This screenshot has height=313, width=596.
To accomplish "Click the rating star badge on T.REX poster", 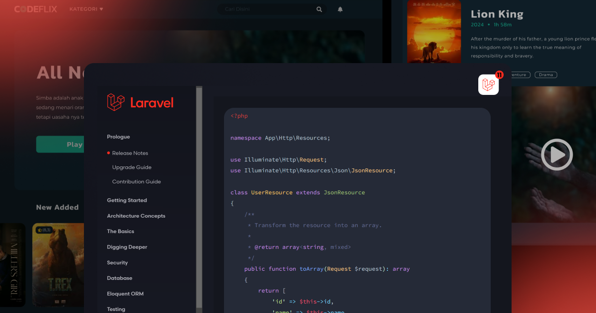I will coord(44,230).
